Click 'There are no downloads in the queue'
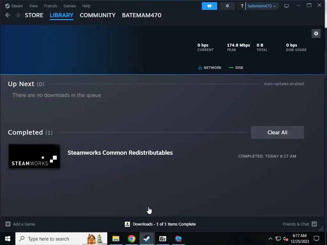327x245 pixels. coord(57,95)
